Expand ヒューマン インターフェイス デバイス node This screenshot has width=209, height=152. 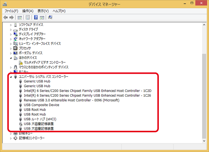tap(11, 44)
